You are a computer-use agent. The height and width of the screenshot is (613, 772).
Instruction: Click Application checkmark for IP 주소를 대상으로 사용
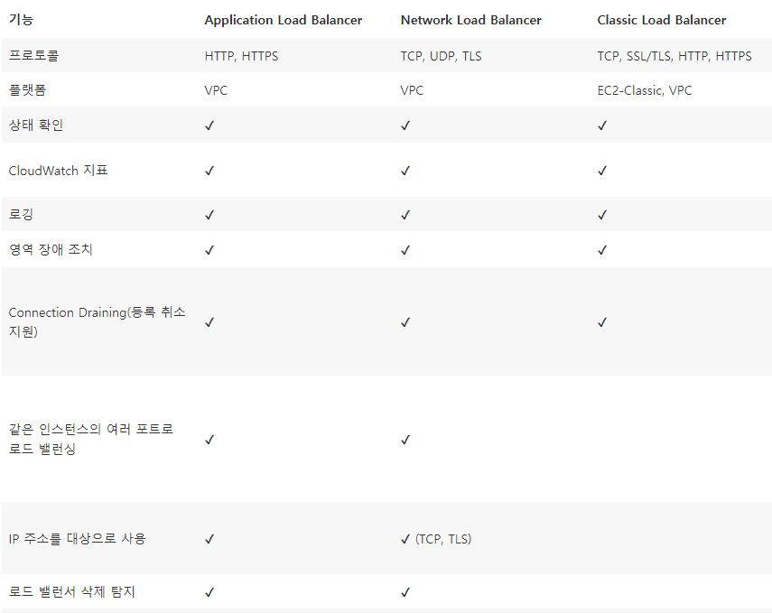coord(209,539)
